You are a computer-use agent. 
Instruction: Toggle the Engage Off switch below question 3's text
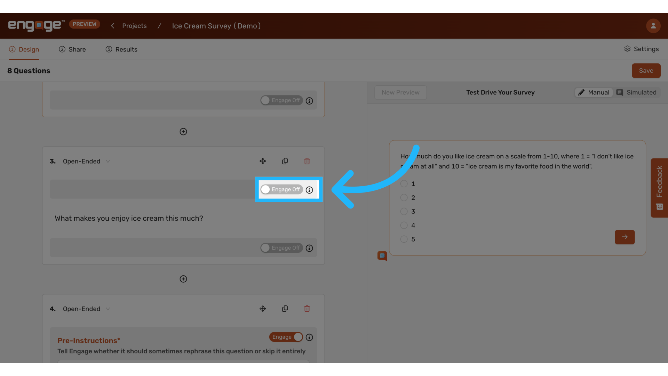click(x=281, y=248)
